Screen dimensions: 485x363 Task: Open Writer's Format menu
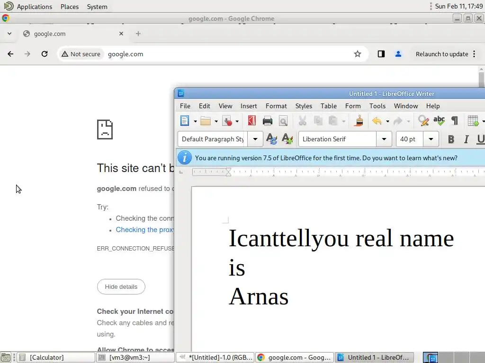(276, 106)
